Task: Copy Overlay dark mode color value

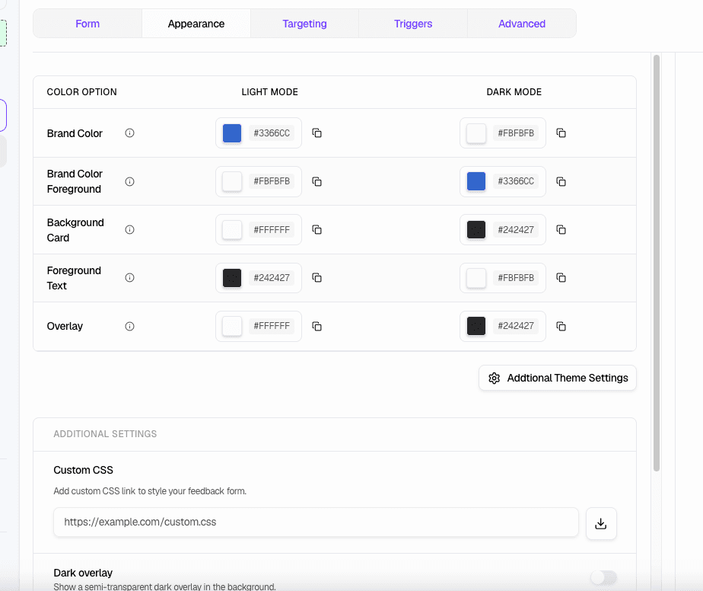Action: (561, 326)
